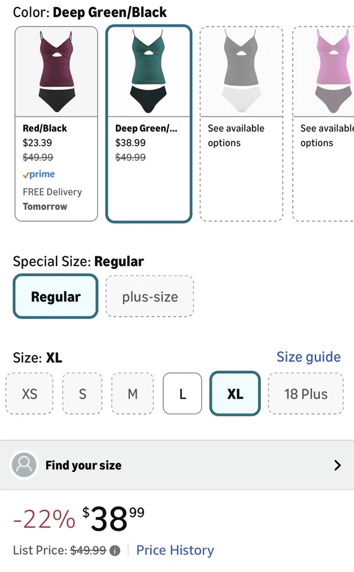Click the list price info icon
Image resolution: width=354 pixels, height=572 pixels.
pyautogui.click(x=115, y=551)
